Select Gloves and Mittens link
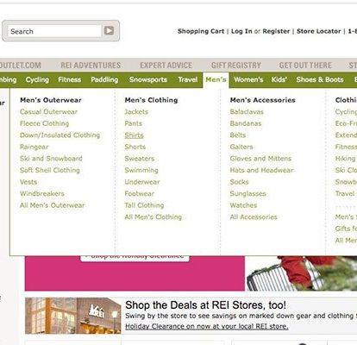This screenshot has height=345, width=357. coord(260,159)
